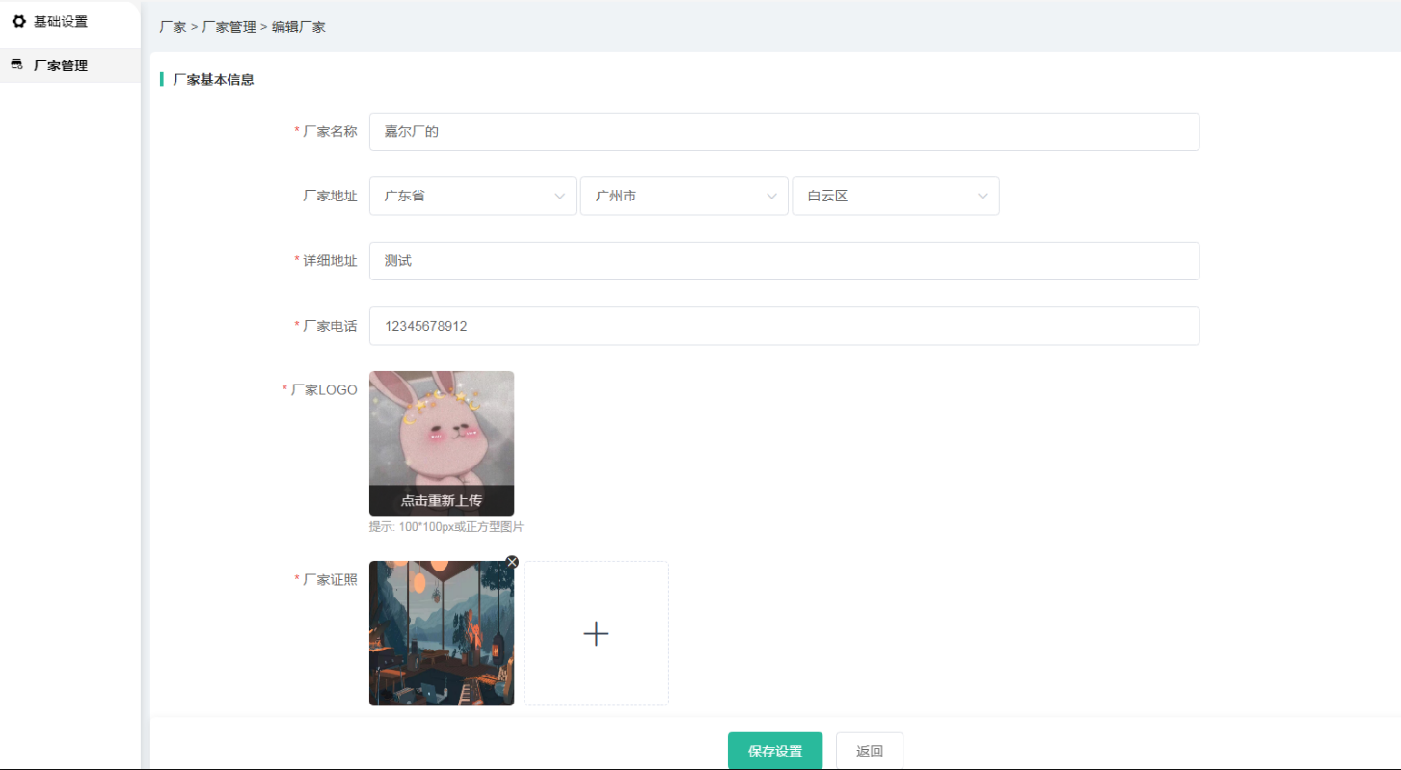Click the 厂家LOGO field label
1401x770 pixels.
(x=324, y=390)
